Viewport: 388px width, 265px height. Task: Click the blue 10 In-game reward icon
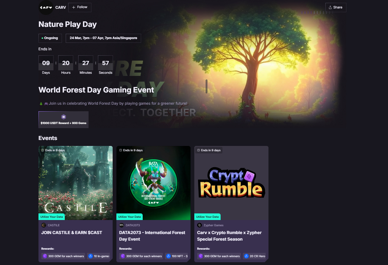[90, 256]
